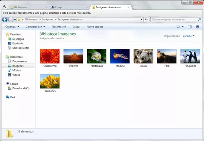Click the refresh icon beside address bar
Viewport: 204px width, 141px height.
pyautogui.click(x=146, y=20)
